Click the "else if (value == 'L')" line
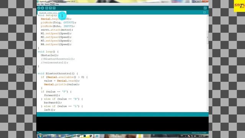Screen dimensions: 245x138 tap(62, 106)
